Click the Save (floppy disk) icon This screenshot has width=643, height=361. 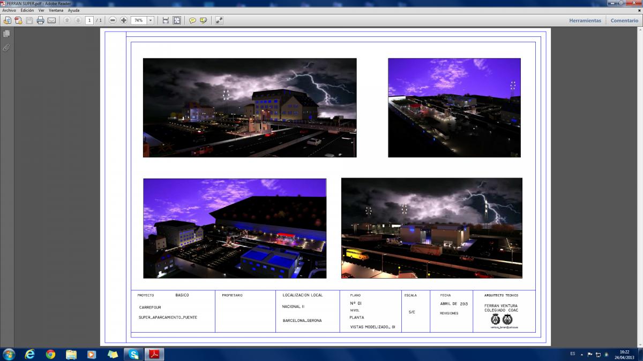[x=29, y=20]
